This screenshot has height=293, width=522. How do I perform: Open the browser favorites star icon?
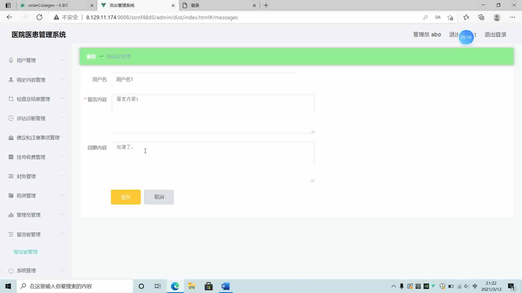[466, 17]
